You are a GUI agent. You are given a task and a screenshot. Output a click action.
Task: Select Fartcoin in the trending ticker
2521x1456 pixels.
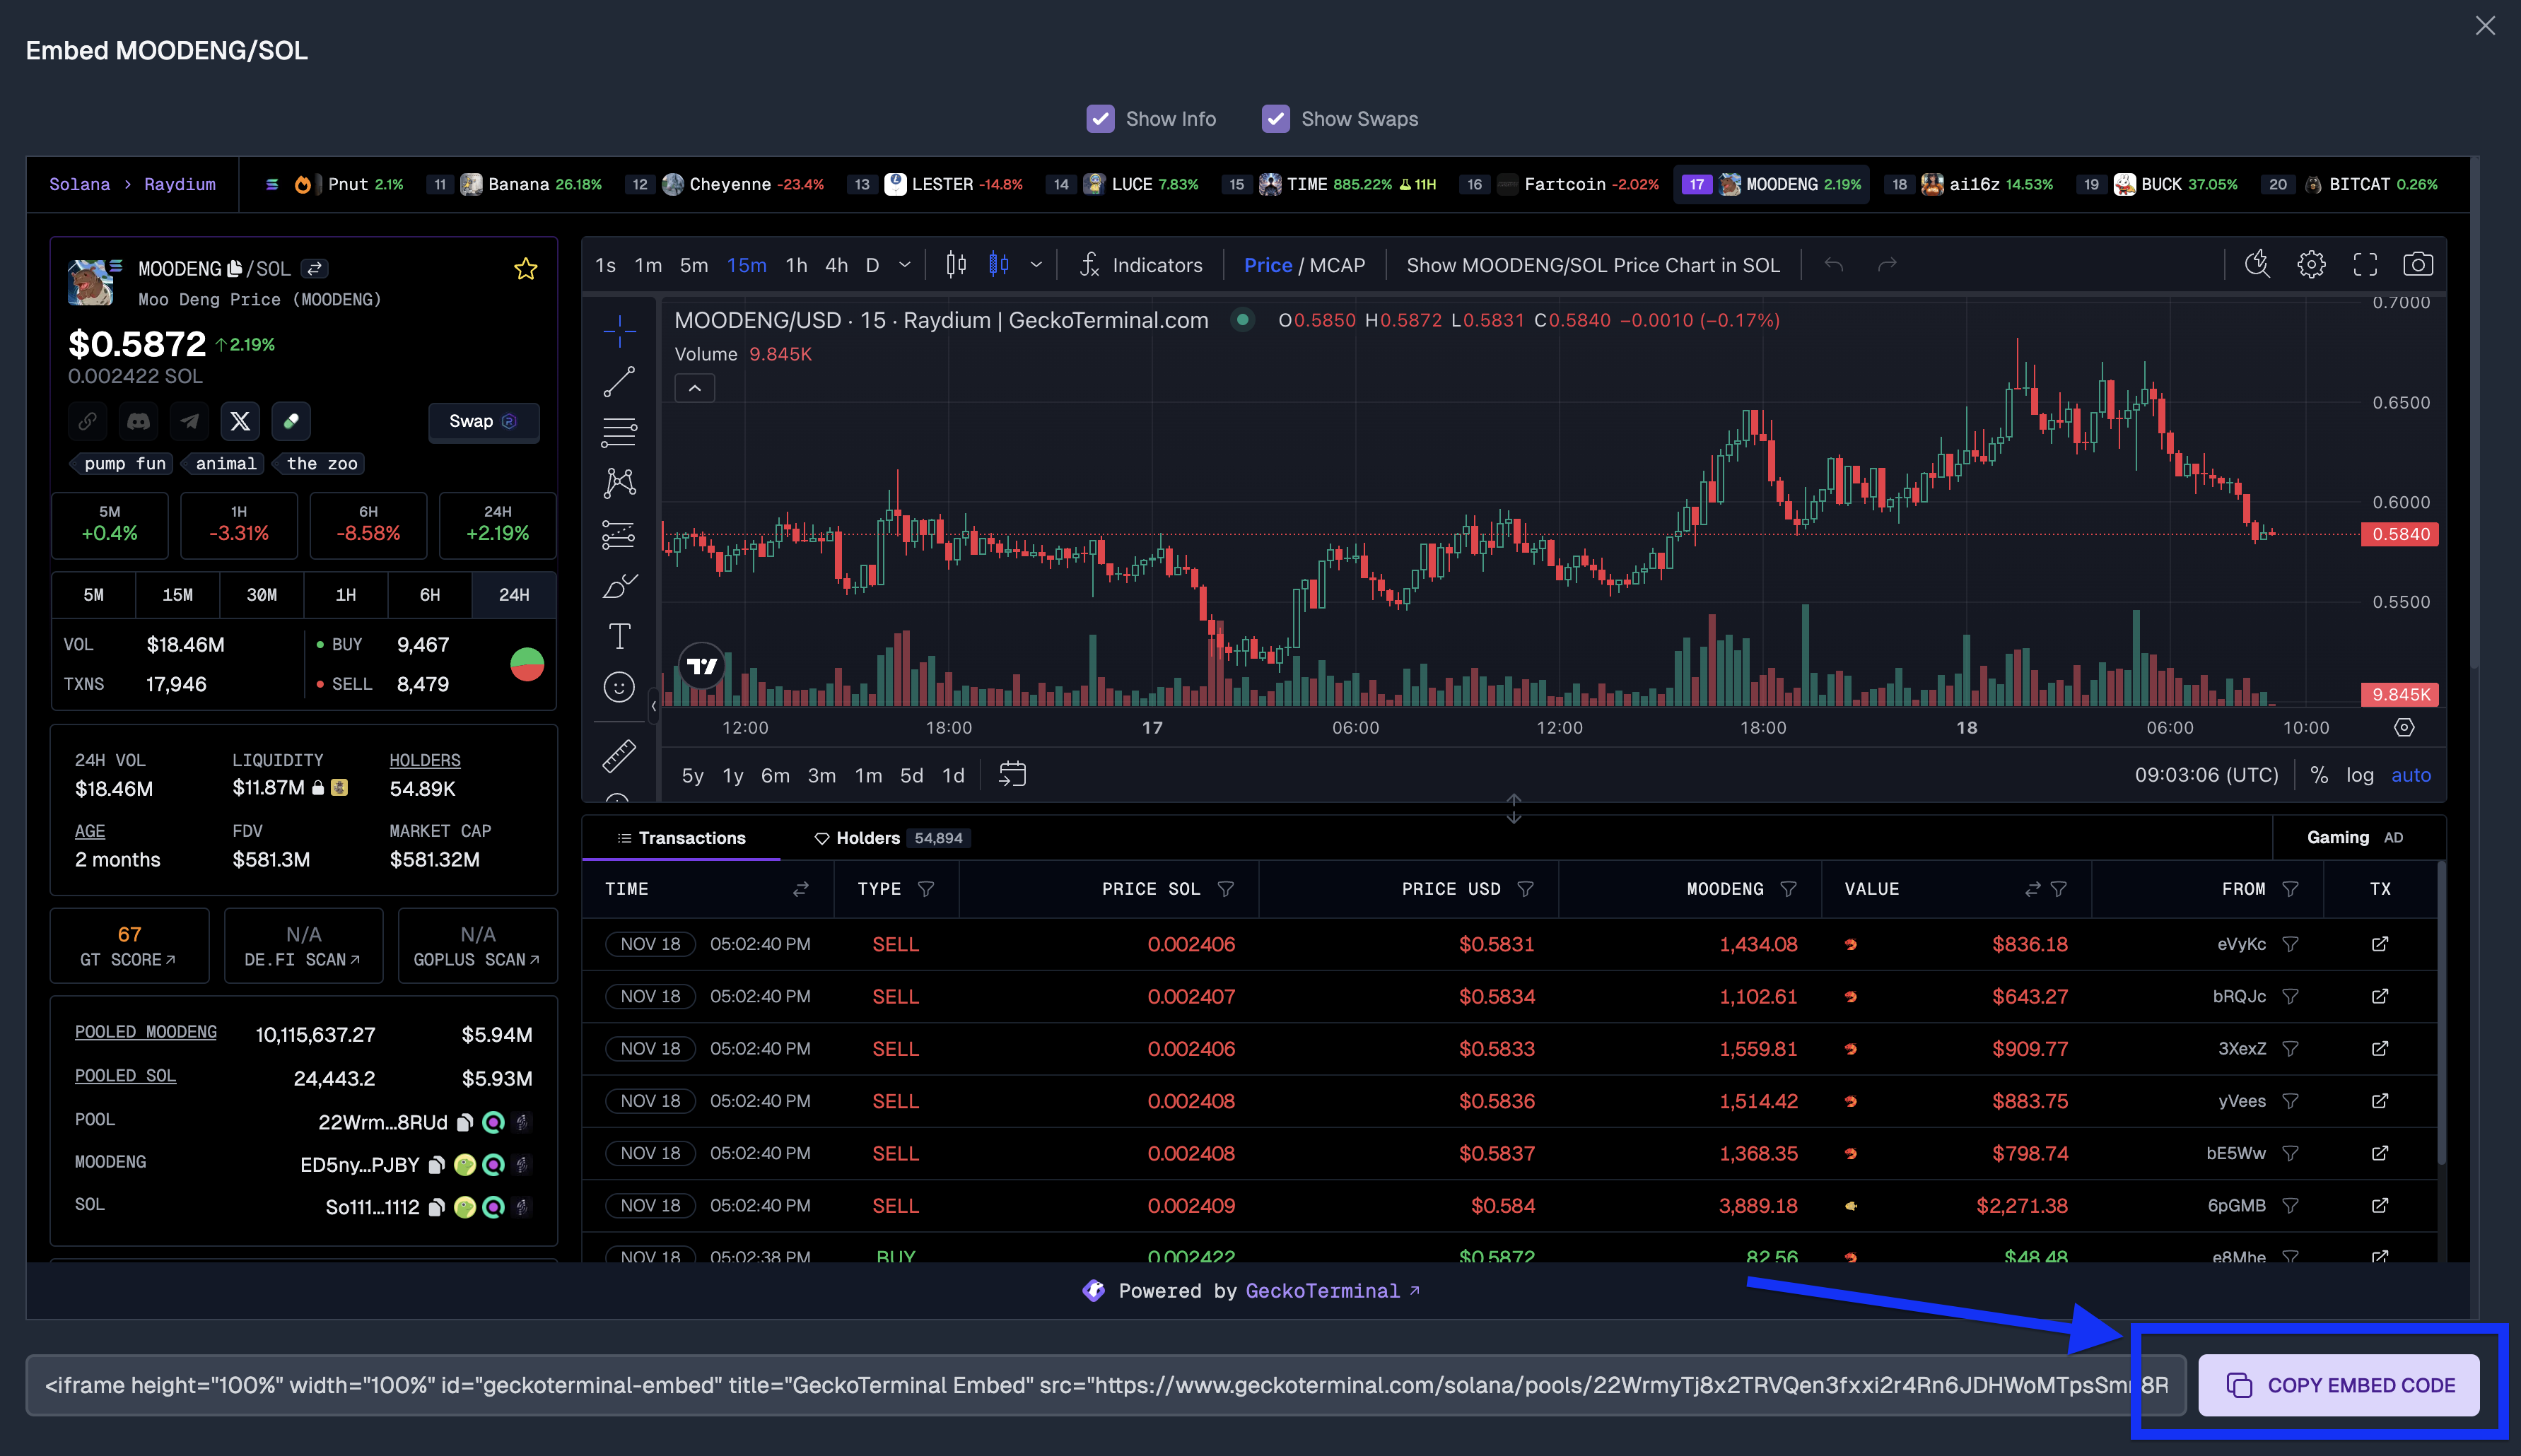1561,184
